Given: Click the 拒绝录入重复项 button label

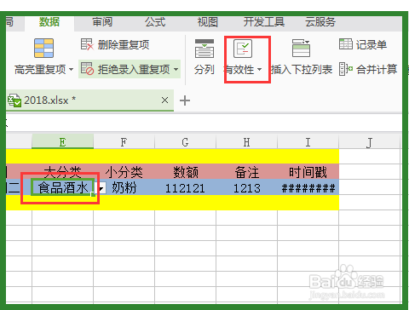Looking at the screenshot, I should (134, 69).
